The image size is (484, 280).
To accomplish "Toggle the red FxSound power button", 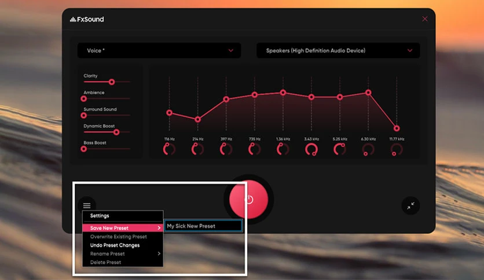I will point(249,199).
